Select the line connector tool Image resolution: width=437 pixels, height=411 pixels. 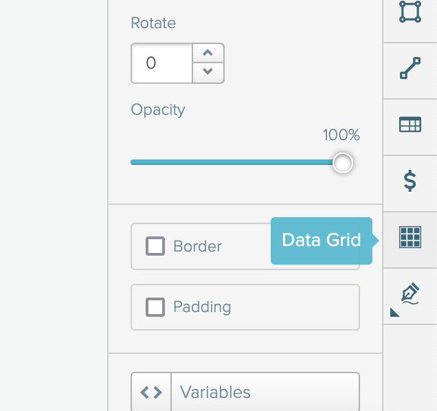tap(410, 69)
